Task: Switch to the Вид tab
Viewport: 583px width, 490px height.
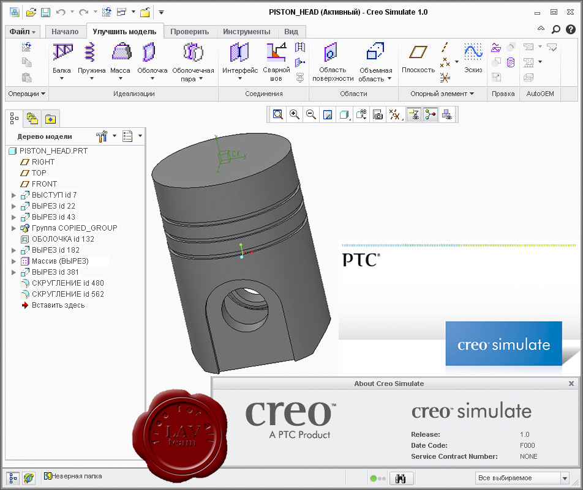Action: pos(291,32)
